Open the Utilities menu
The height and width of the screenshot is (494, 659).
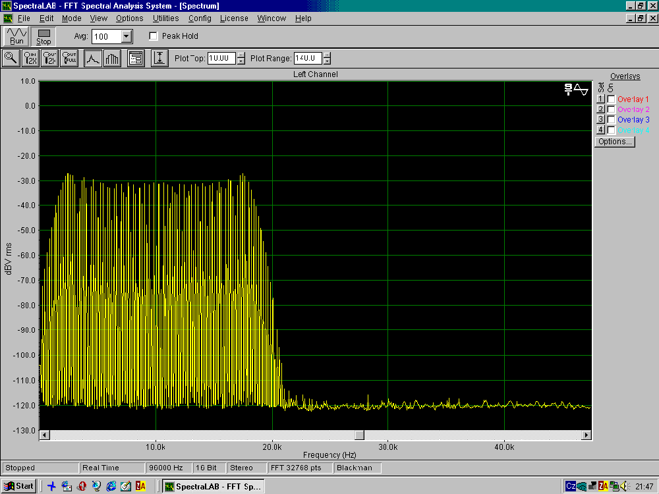pyautogui.click(x=165, y=18)
